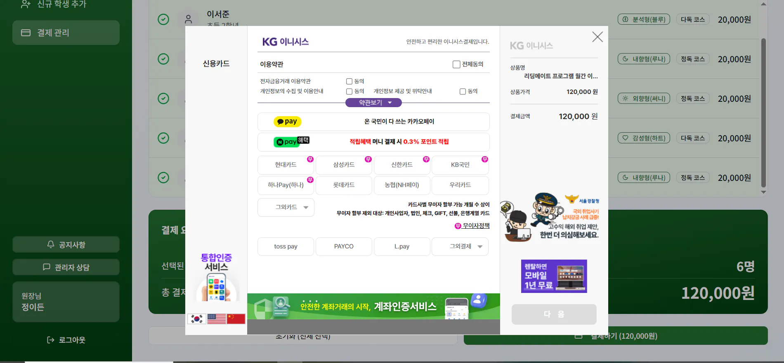Select 하나Pay(하나) card

tap(286, 185)
